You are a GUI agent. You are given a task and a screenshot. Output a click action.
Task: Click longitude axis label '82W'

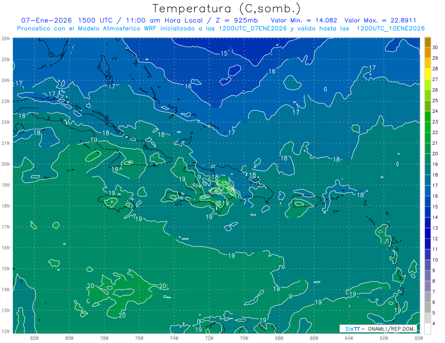[34, 338]
